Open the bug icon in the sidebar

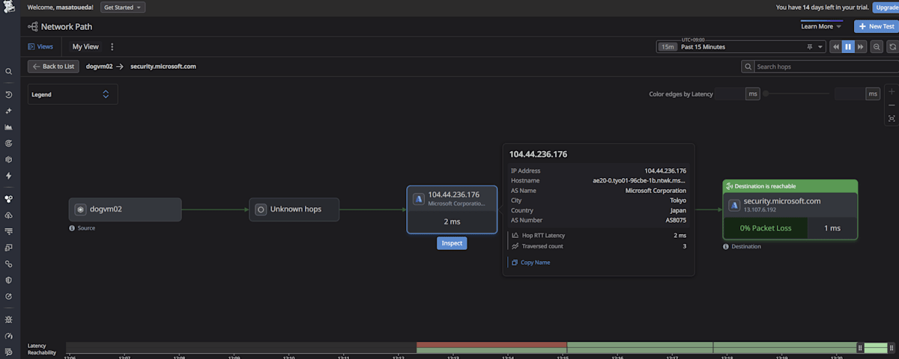(9, 319)
